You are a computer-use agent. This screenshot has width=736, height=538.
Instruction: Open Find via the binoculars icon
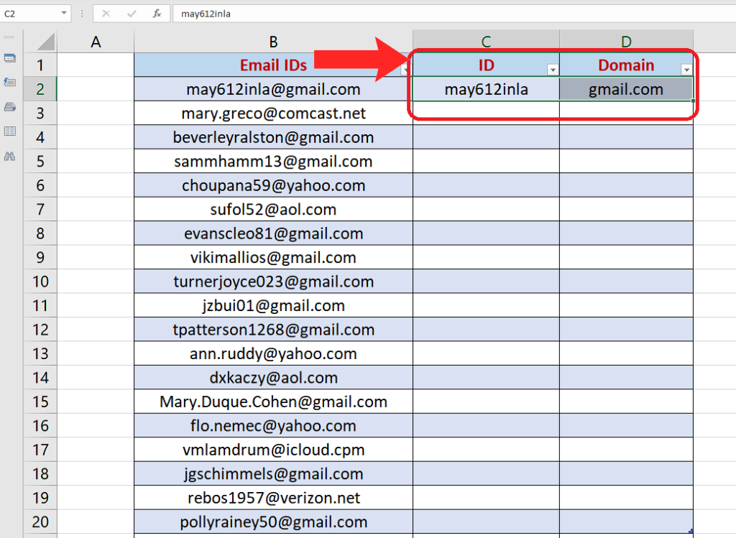tap(9, 156)
